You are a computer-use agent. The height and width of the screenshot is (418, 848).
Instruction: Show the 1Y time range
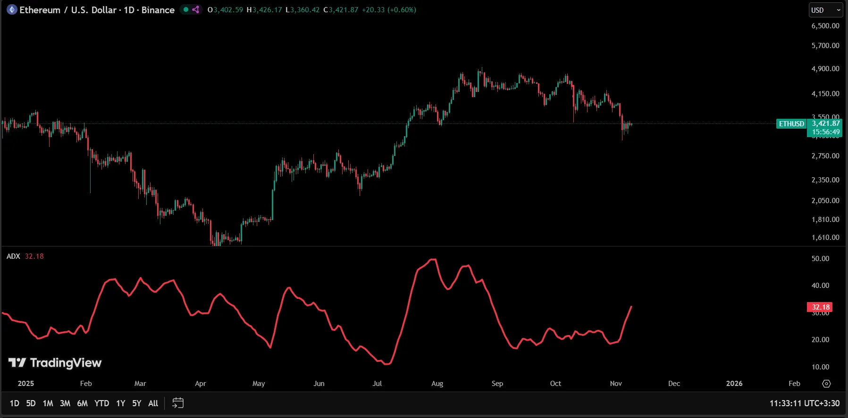(121, 403)
